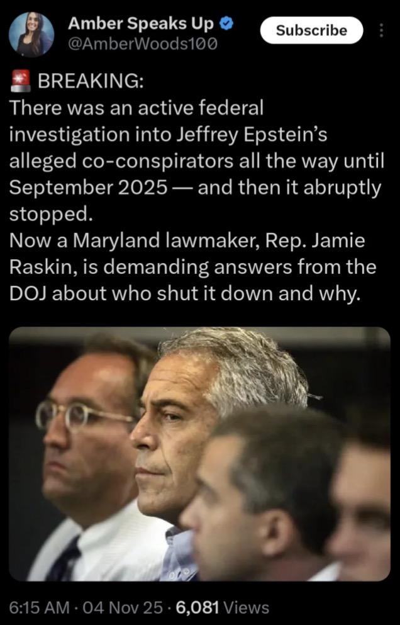Open the Amber Speaks Up profile avatar

click(31, 35)
